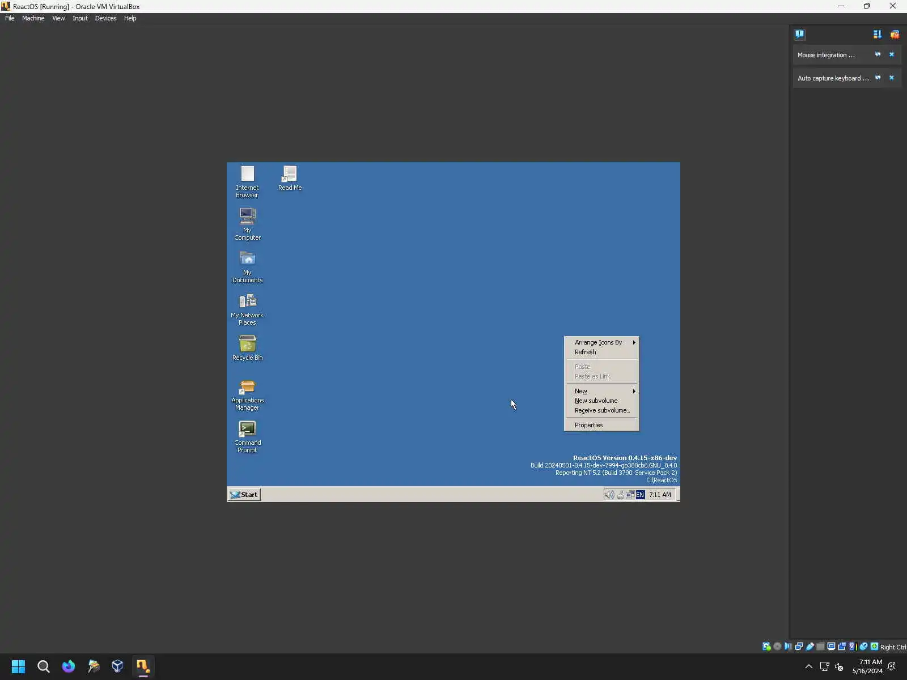The width and height of the screenshot is (907, 680).
Task: Select the Recycle Bin icon
Action: pyautogui.click(x=247, y=348)
